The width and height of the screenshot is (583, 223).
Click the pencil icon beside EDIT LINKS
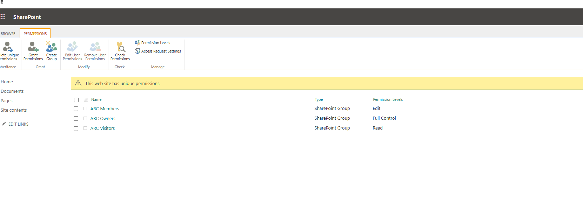coord(4,124)
